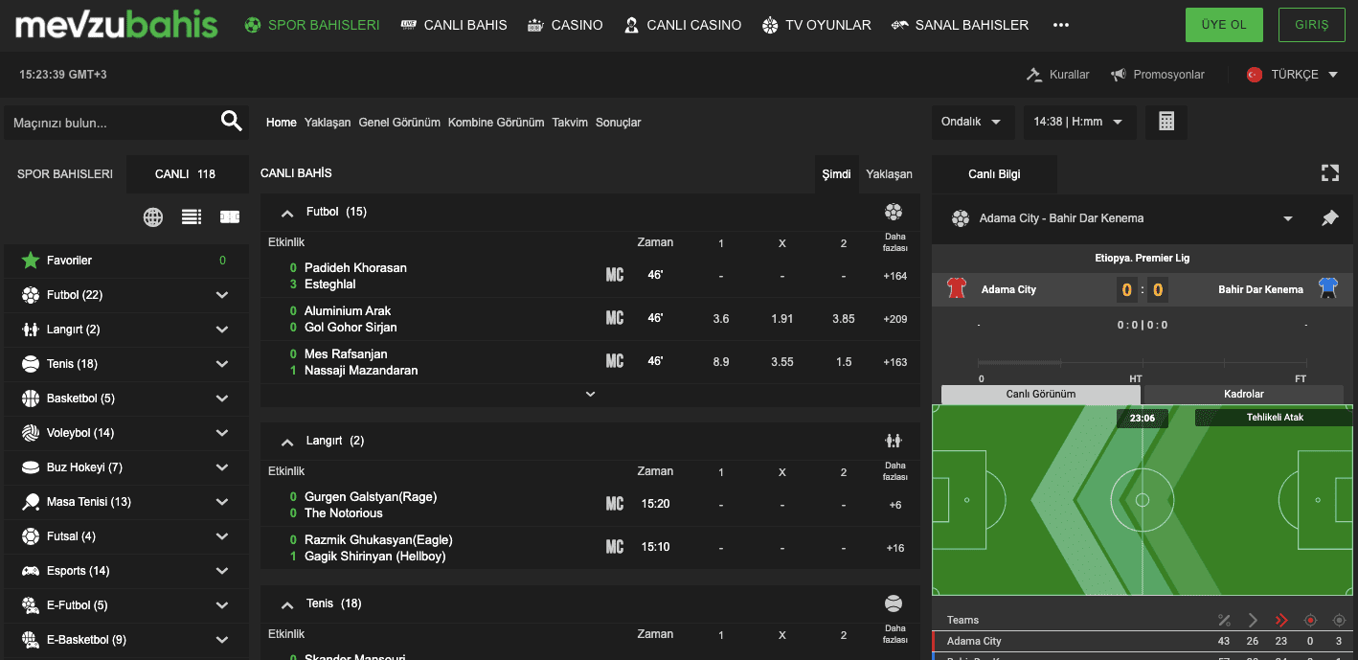
Task: Go to CANLI CASINO section
Action: (x=682, y=26)
